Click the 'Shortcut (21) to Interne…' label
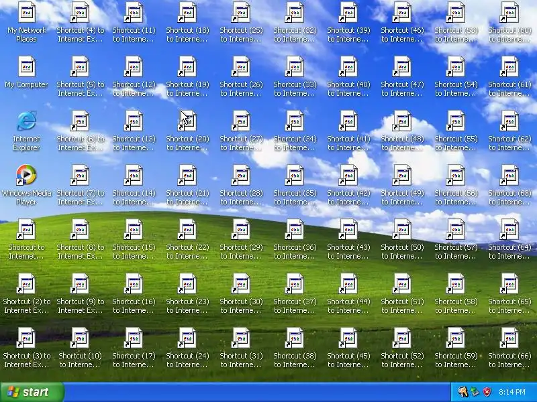The width and height of the screenshot is (537, 402). (188, 197)
